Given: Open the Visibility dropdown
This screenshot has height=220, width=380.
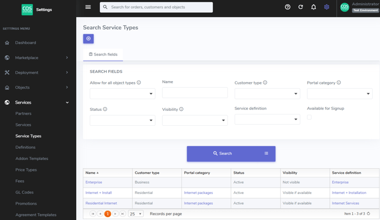Looking at the screenshot, I should tap(195, 120).
